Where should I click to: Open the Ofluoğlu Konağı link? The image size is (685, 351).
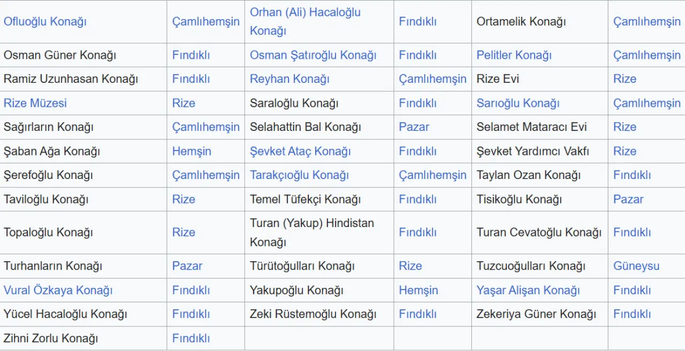click(45, 21)
